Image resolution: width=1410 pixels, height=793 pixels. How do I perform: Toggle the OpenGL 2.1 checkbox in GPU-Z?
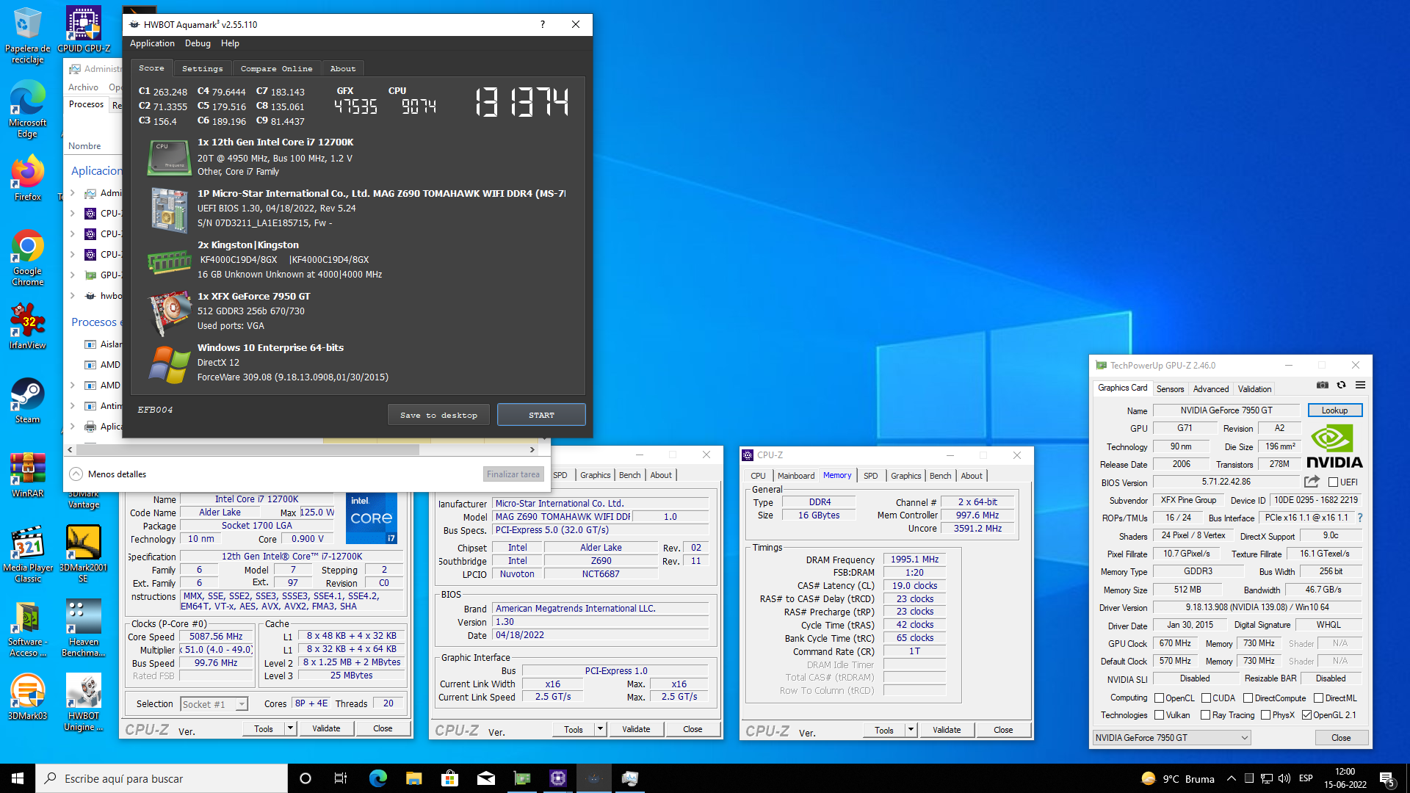click(x=1306, y=715)
